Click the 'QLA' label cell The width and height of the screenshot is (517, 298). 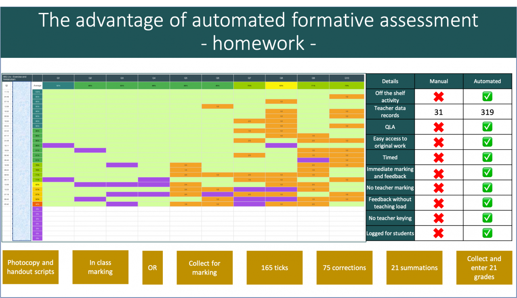pyautogui.click(x=390, y=127)
